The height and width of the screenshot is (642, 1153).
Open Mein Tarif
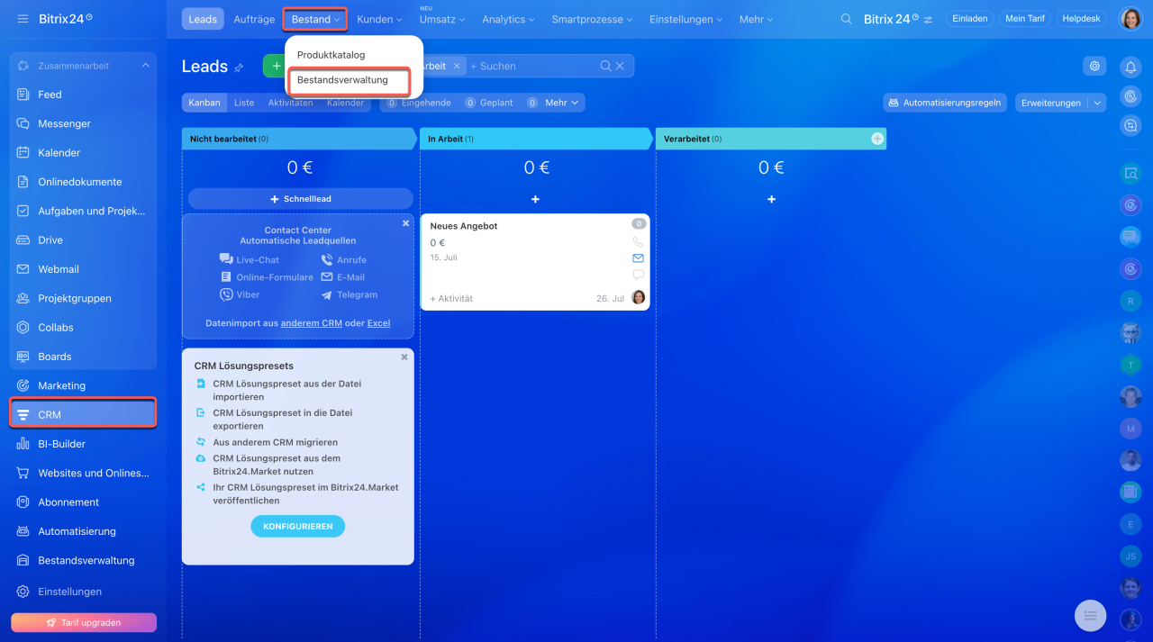pos(1025,19)
